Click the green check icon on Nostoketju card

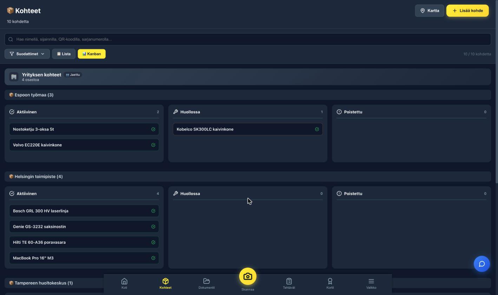point(153,129)
